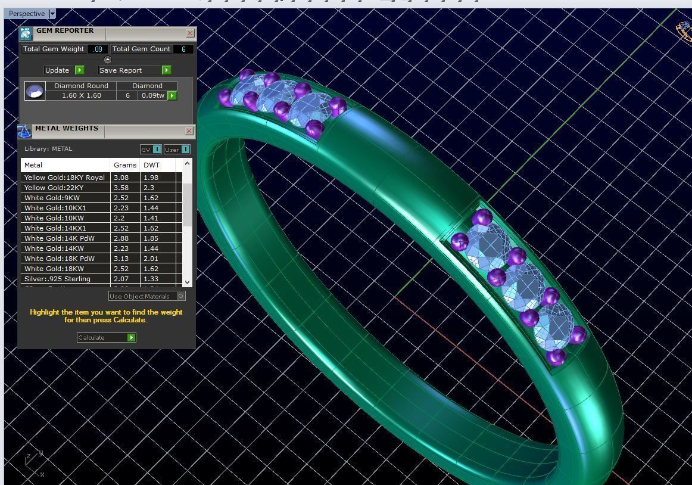Click the green arrow next to Save Report

[166, 70]
